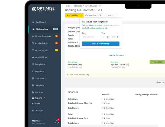Click the date DD/MM/YYYY input field
Image resolution: width=165 pixels, height=127 pixels.
[x=91, y=37]
